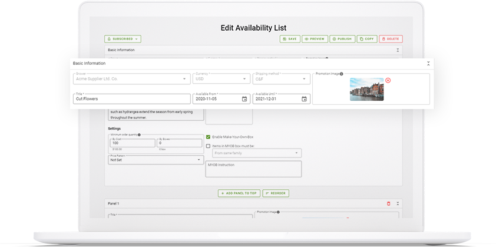496x247 pixels.
Task: Click the Promotion Image info icon
Action: (x=342, y=74)
